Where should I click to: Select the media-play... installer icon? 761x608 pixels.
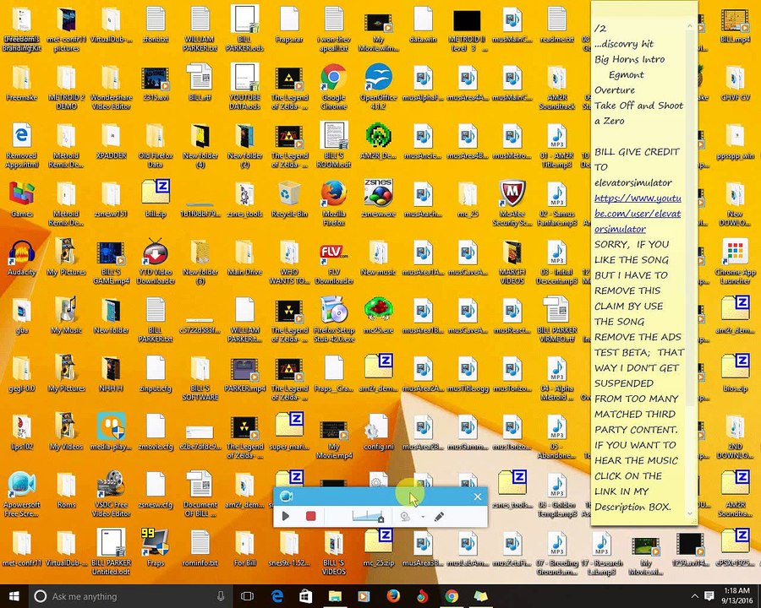[111, 432]
